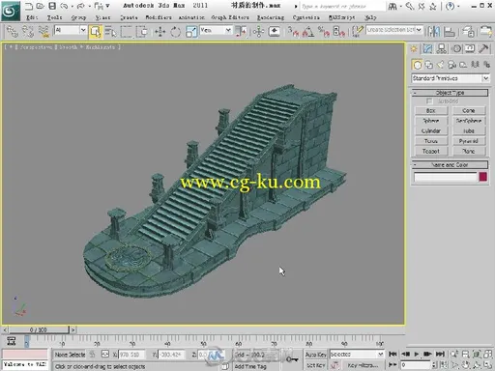Select the Geometry category icon
This screenshot has width=495, height=371.
click(x=417, y=65)
